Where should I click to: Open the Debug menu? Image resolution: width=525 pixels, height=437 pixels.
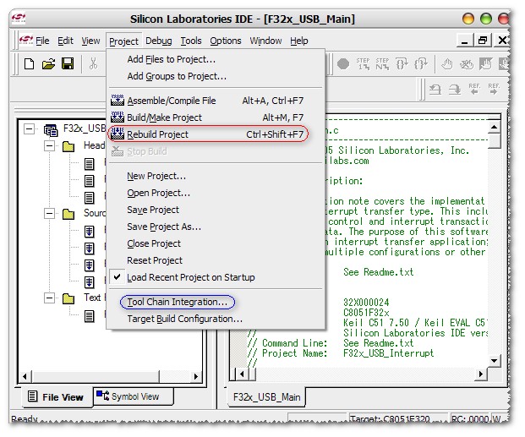tap(159, 41)
